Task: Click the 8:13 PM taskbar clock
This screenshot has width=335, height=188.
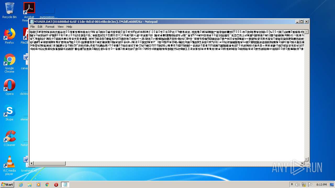Action: 321,185
